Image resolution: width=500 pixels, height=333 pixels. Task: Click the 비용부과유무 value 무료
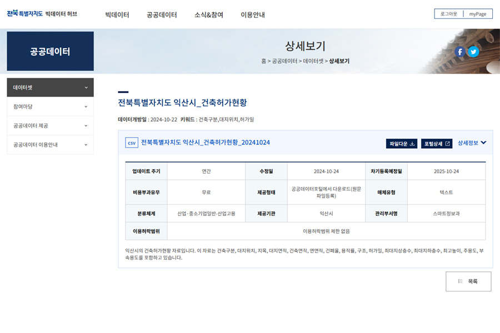pyautogui.click(x=206, y=193)
